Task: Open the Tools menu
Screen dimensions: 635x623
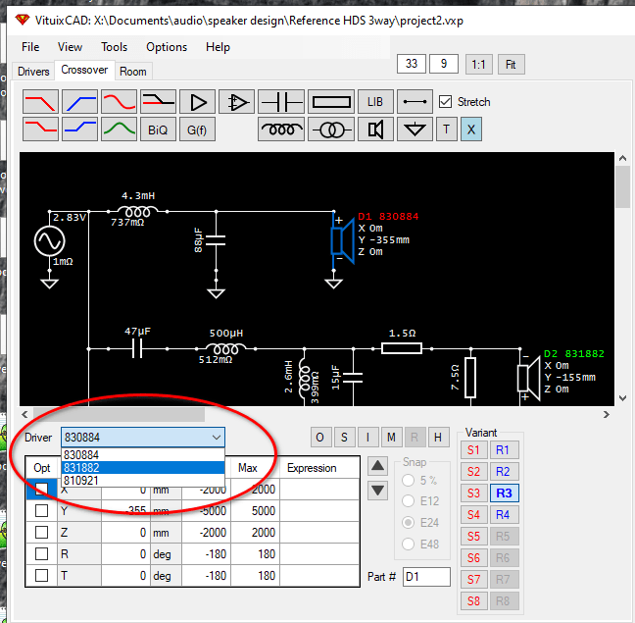Action: coord(115,47)
